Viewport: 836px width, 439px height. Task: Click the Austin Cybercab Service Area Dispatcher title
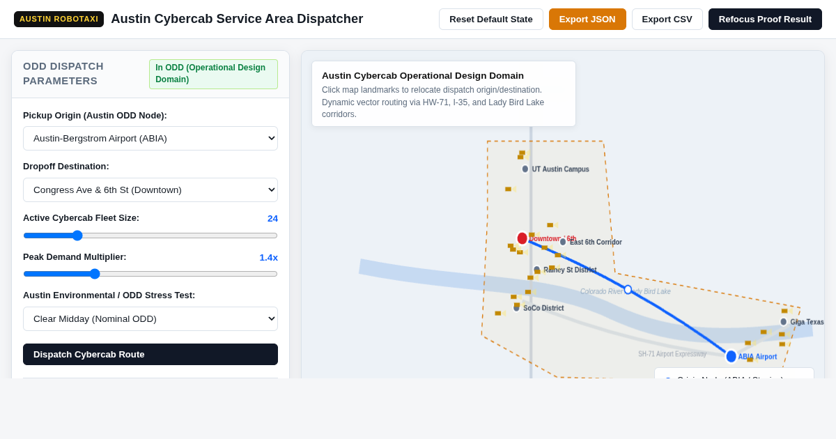point(237,19)
